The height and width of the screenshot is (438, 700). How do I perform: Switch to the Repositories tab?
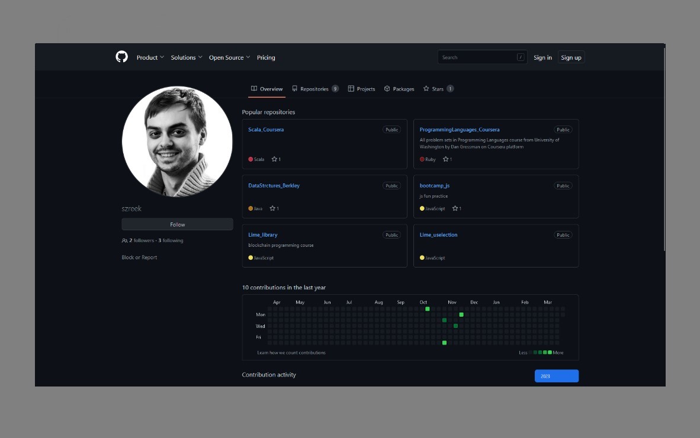[314, 89]
